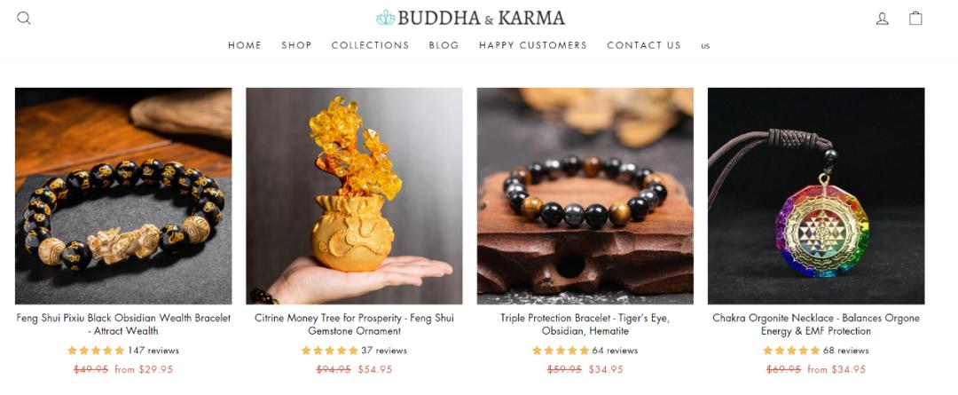Go to the Home menu item
Image resolution: width=958 pixels, height=395 pixels.
click(245, 45)
